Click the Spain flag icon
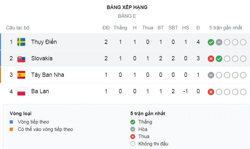The image size is (250, 149). tap(21, 75)
